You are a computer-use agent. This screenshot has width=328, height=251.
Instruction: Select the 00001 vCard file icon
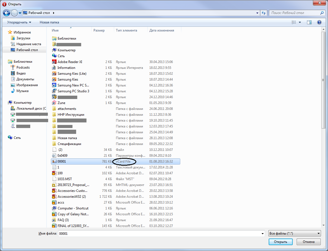click(54, 161)
